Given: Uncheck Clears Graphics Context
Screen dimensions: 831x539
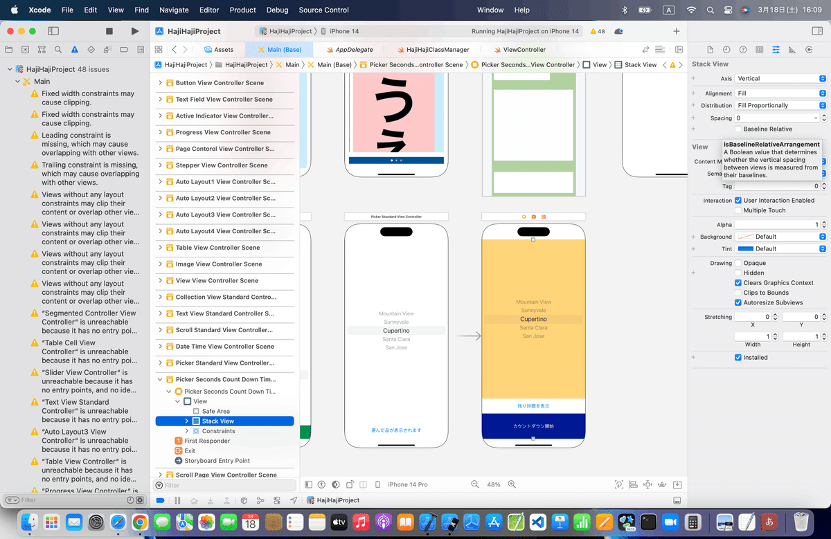Looking at the screenshot, I should (x=738, y=283).
